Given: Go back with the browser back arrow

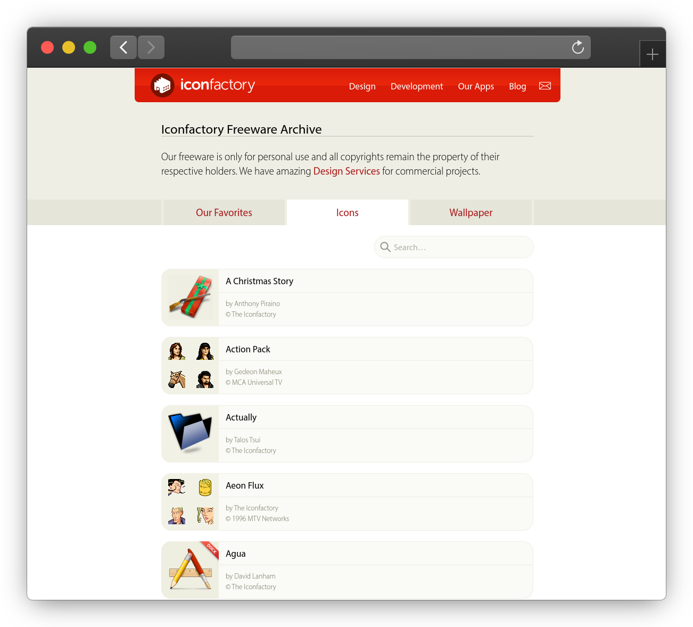Looking at the screenshot, I should pos(123,47).
